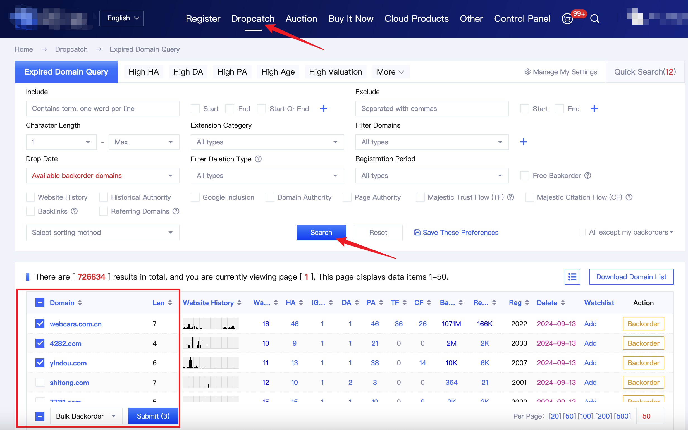
Task: Open the Drop Date dropdown
Action: point(102,175)
